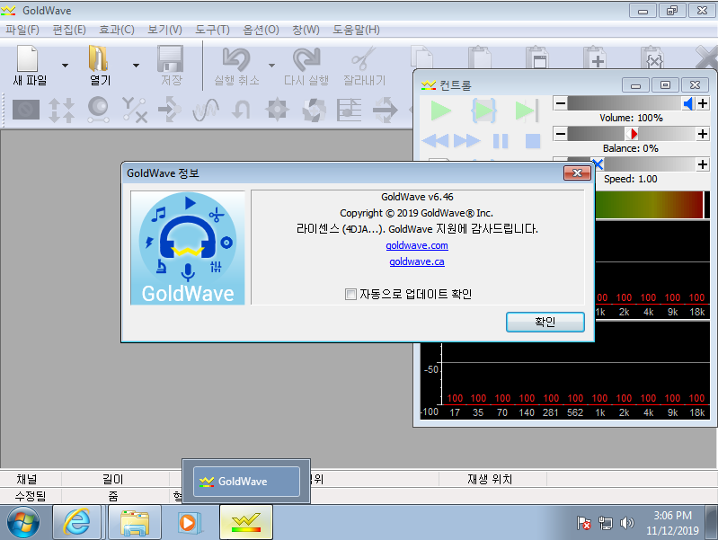Click the pause button in 컨트롤
Screen dimensions: 718x540
tap(501, 140)
